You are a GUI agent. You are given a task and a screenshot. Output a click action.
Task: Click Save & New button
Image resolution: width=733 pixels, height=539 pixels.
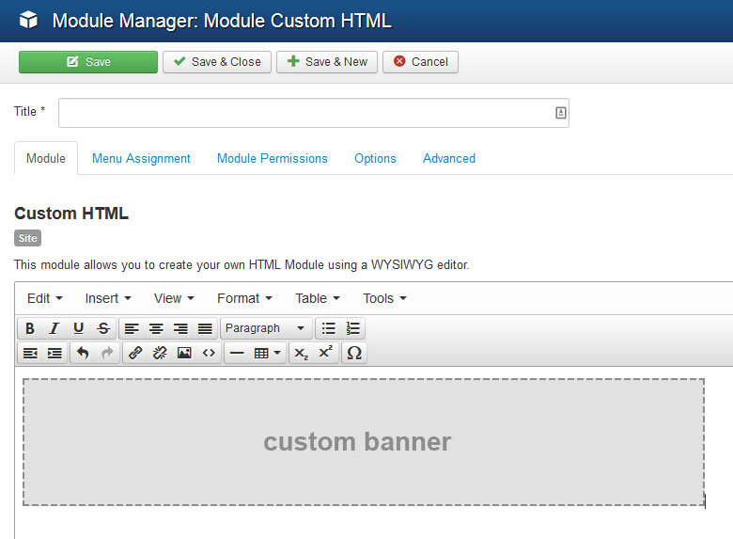[327, 62]
